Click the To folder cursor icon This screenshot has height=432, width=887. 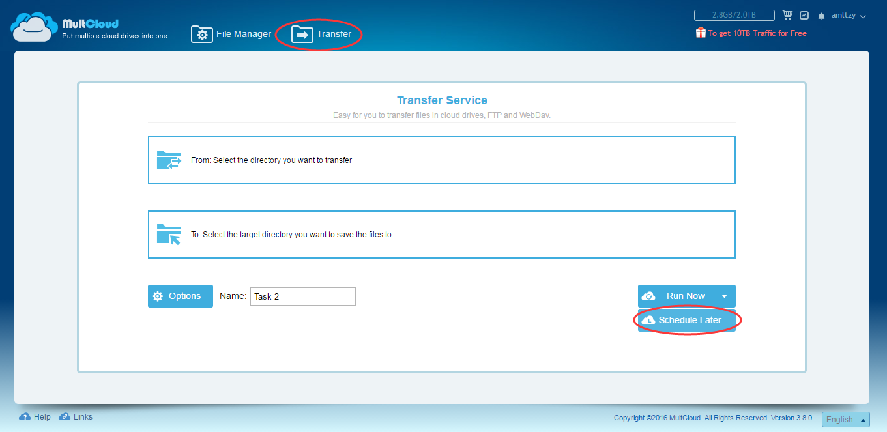[169, 234]
